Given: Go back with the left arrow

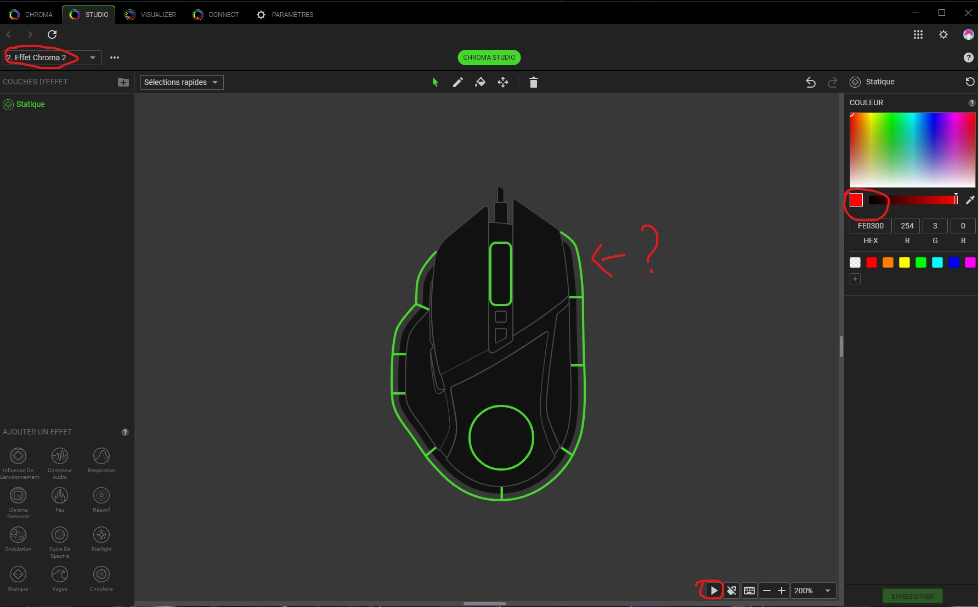Looking at the screenshot, I should click(x=9, y=35).
